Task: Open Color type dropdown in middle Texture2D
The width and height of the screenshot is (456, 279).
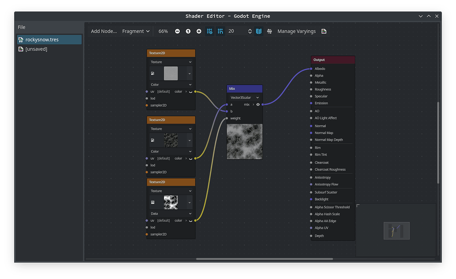Action: tap(171, 151)
